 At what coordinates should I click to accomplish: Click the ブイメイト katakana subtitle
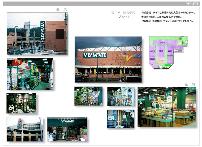pos(124,17)
